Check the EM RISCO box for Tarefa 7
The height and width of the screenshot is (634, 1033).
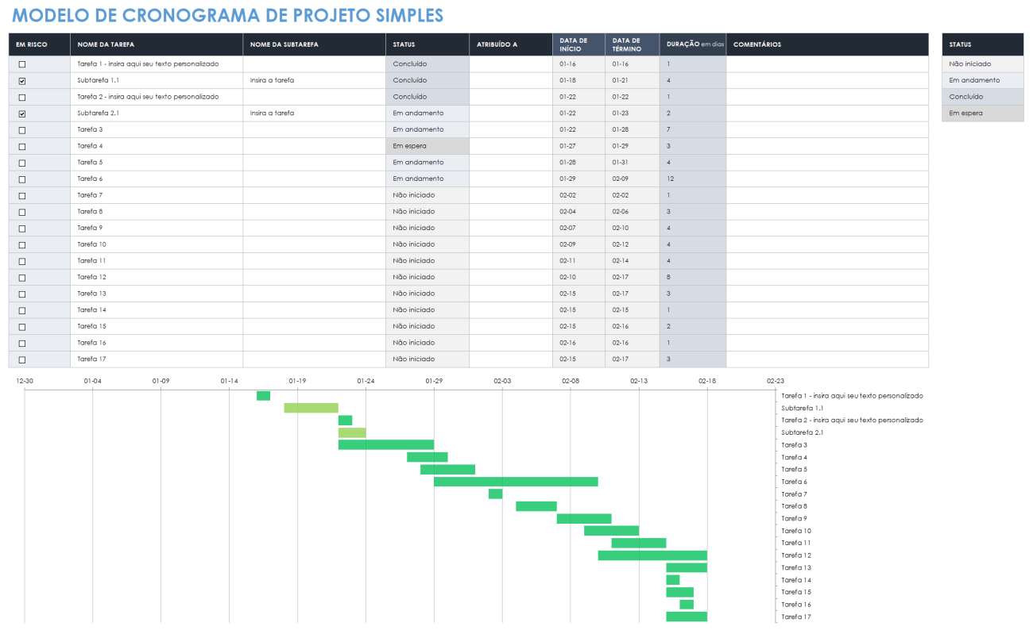[21, 195]
